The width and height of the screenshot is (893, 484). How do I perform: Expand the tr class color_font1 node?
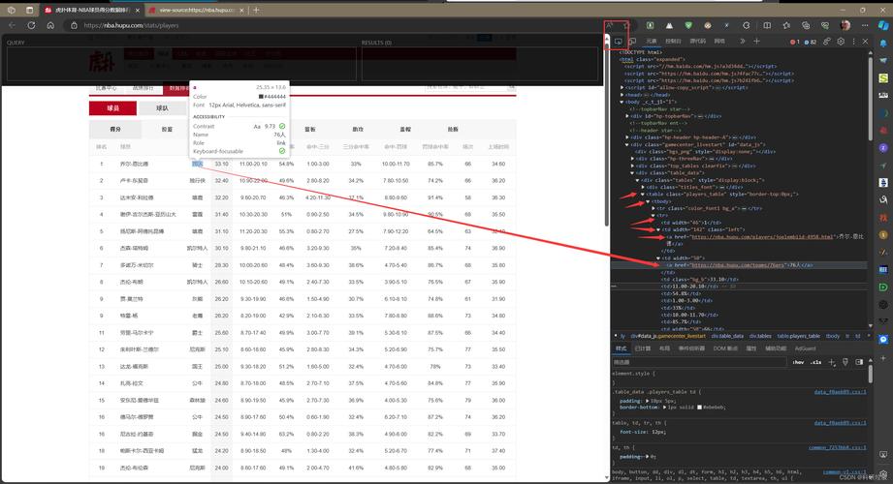(653, 208)
